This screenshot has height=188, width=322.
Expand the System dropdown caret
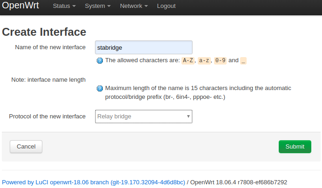[x=109, y=6]
